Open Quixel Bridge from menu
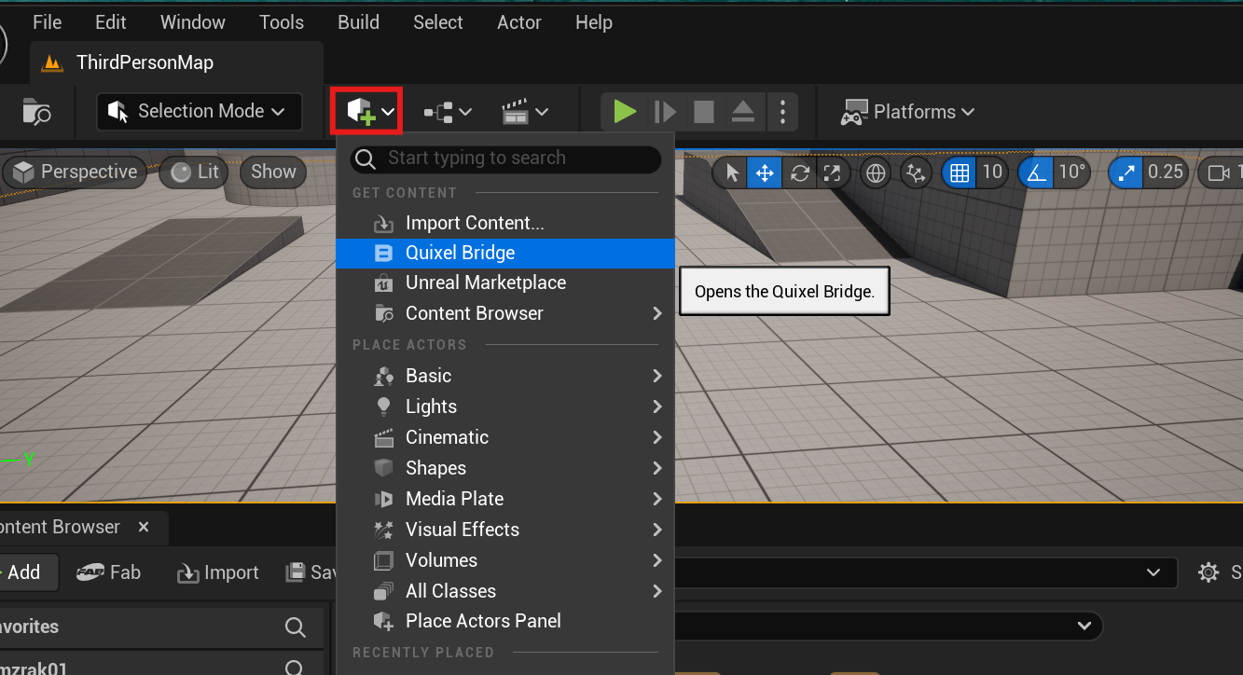The image size is (1243, 675). point(504,253)
